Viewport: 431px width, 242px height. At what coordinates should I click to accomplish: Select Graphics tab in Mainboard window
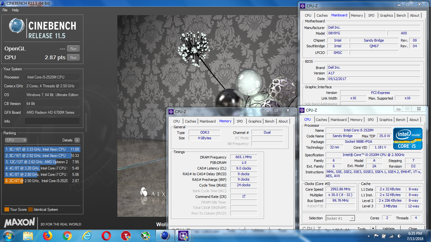pos(387,15)
